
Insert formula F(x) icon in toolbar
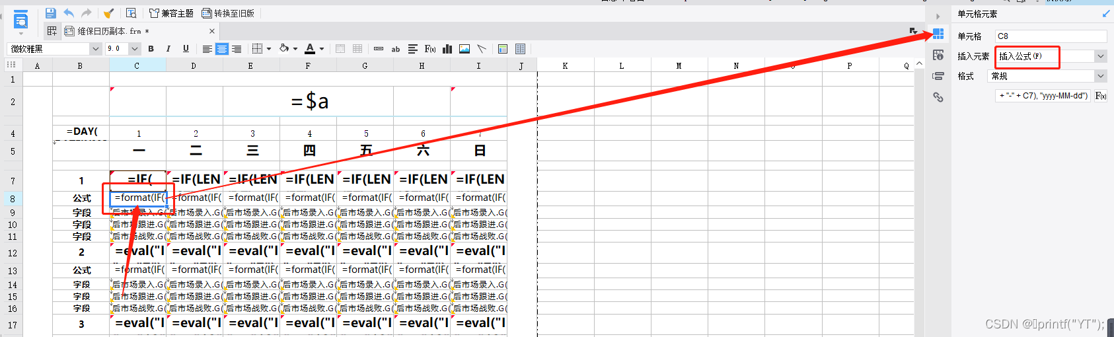430,49
